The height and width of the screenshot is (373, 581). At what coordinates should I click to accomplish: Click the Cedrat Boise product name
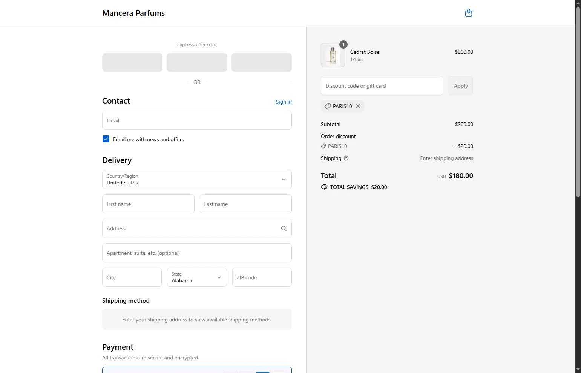[365, 52]
